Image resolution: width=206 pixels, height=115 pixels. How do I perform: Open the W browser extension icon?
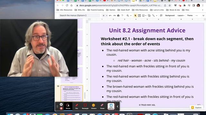tap(175, 5)
